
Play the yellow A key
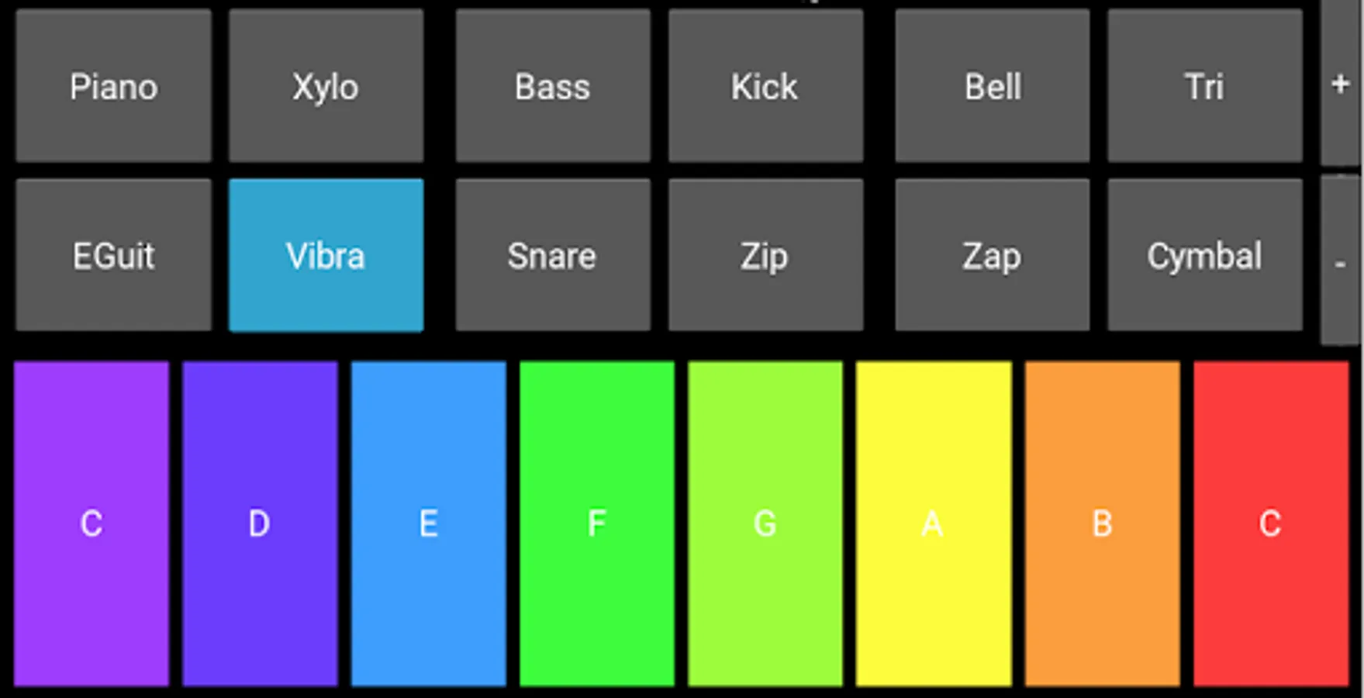pos(932,523)
